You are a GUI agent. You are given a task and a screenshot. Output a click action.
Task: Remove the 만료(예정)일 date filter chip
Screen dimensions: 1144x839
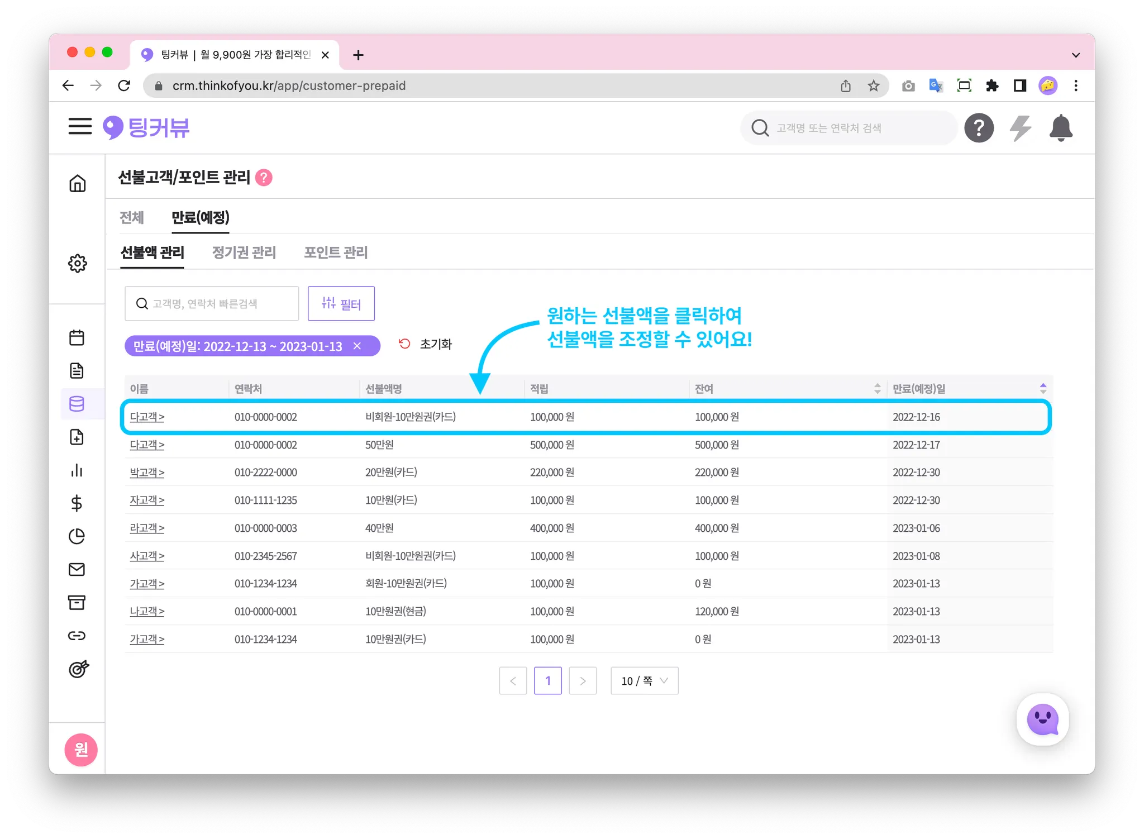coord(357,346)
